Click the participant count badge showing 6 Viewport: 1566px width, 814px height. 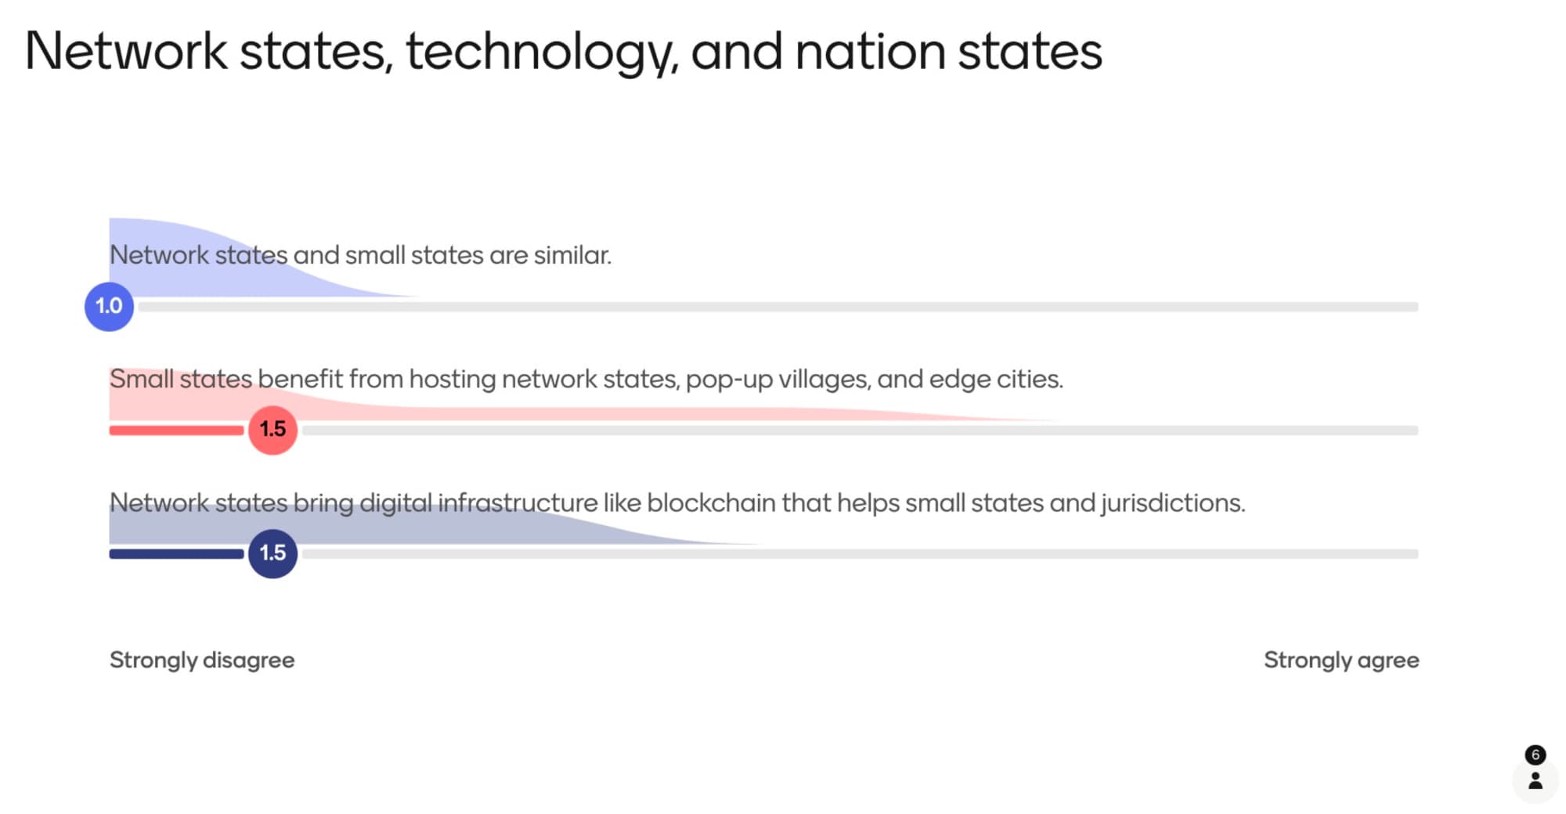pos(1535,755)
